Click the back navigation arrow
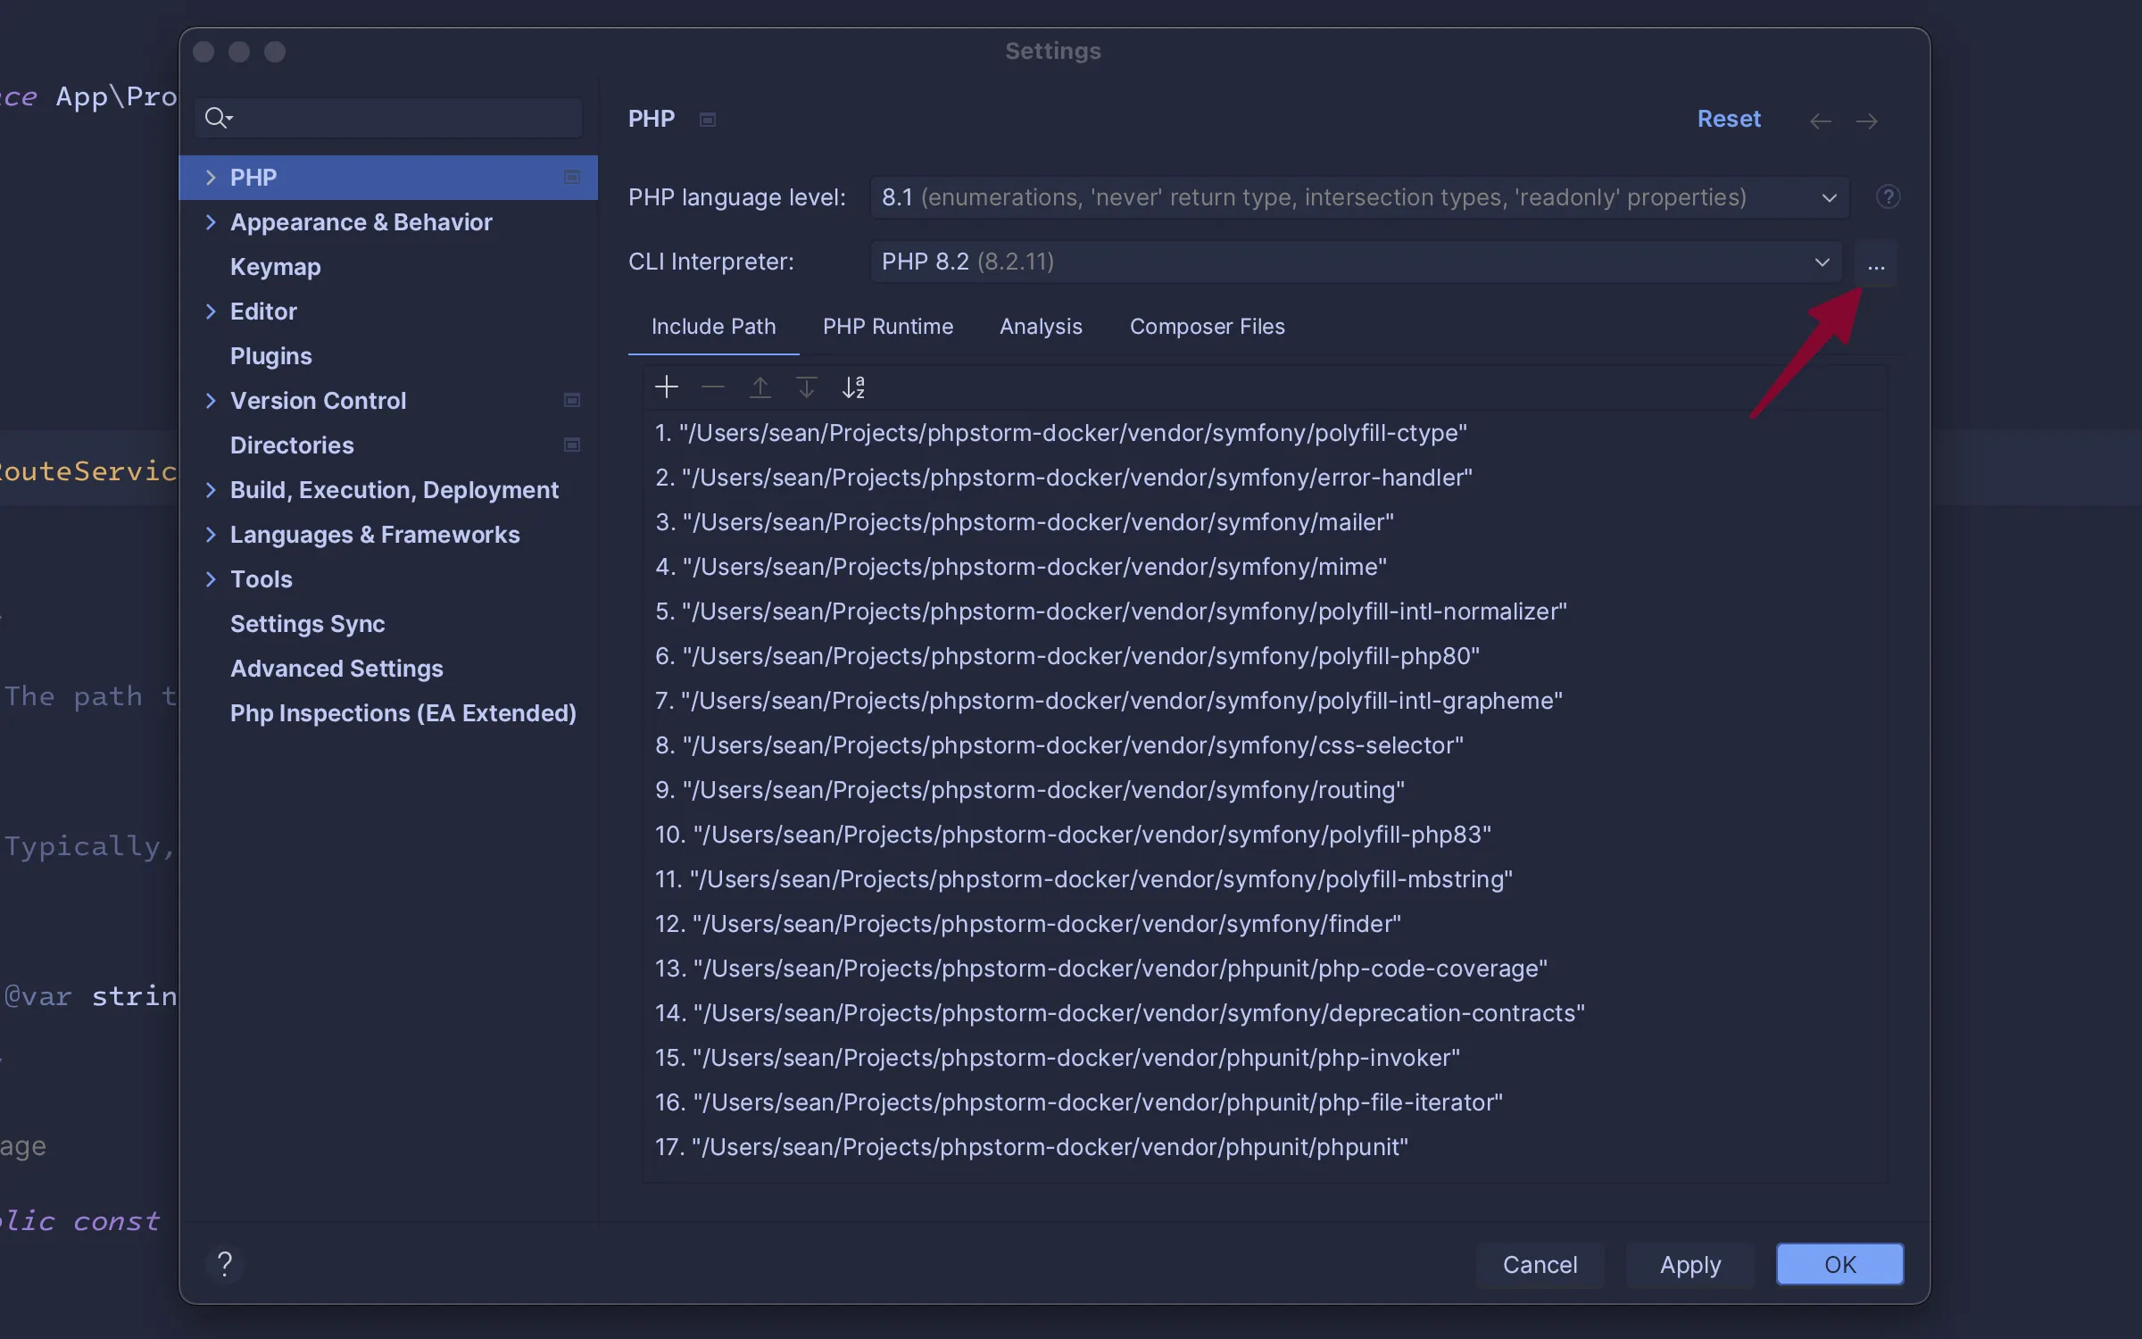Screen dimensions: 2142x1339 (x=1821, y=121)
